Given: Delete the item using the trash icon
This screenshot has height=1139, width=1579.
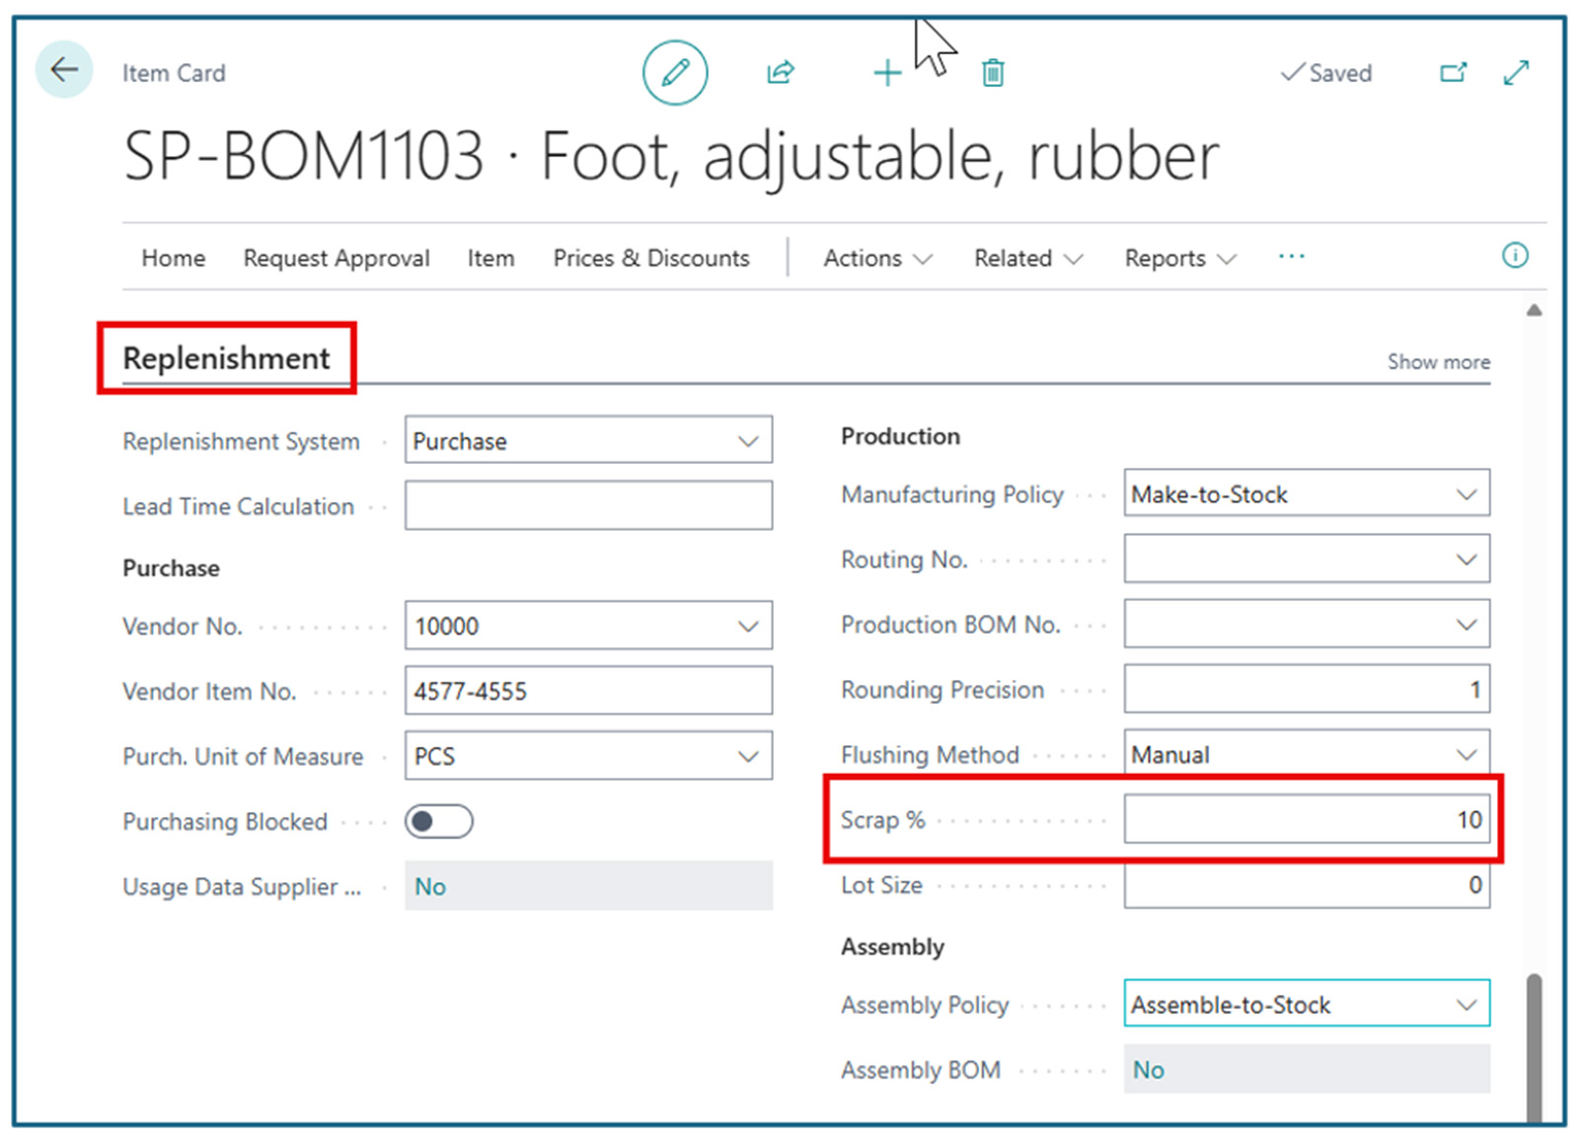Looking at the screenshot, I should [x=992, y=72].
